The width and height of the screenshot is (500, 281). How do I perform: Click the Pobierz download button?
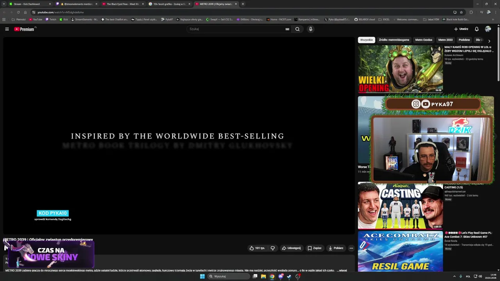click(x=336, y=248)
